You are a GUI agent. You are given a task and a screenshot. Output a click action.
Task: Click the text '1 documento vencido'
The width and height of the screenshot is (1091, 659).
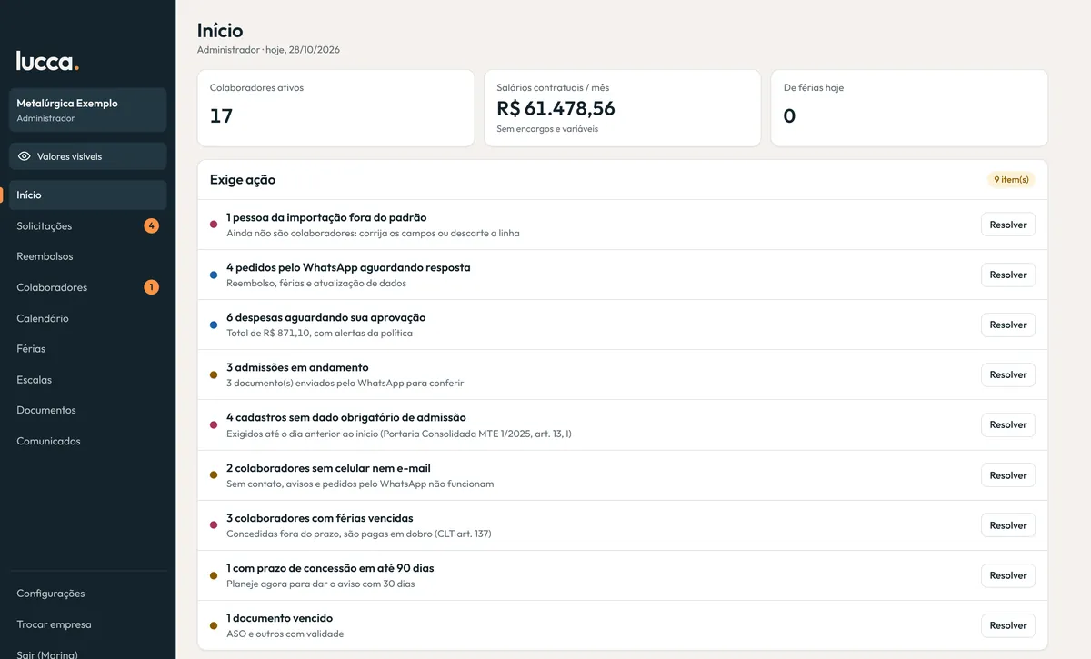pos(279,618)
